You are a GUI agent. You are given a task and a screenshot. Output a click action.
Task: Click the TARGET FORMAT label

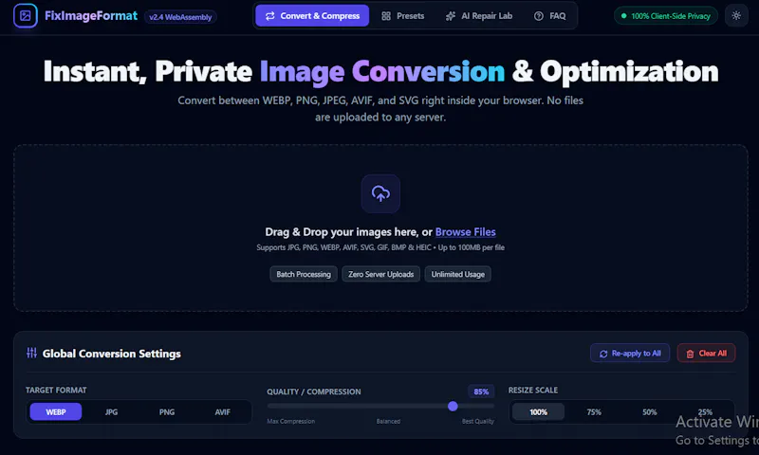click(x=56, y=390)
